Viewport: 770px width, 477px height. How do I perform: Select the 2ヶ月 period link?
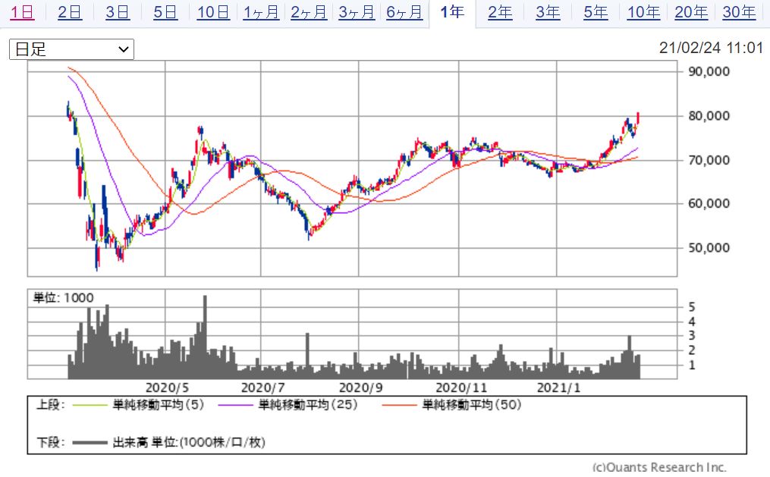309,12
